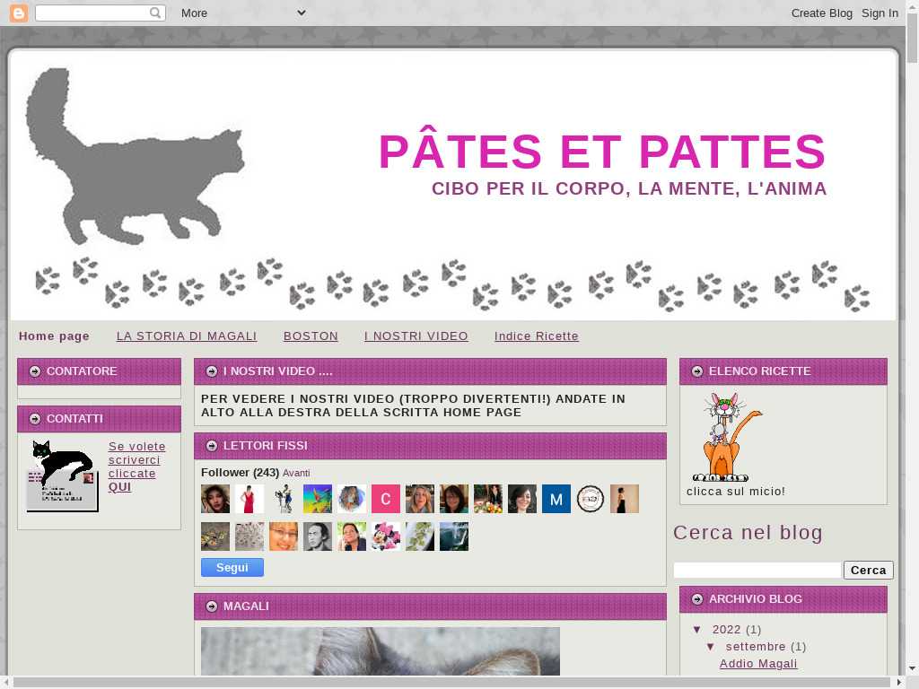The image size is (919, 689).
Task: Click Avanti to see more followers
Action: tap(296, 473)
